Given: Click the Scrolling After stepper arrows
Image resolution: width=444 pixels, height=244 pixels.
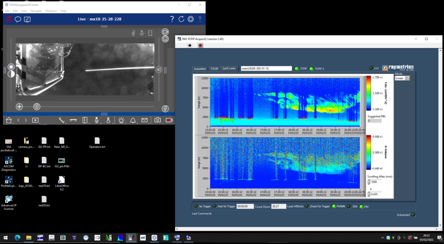Looking at the screenshot, I should pyautogui.click(x=369, y=182).
